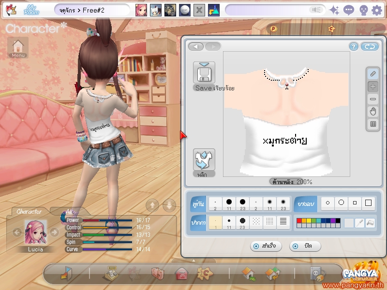Click the round up arrow button
Viewport: 387px width, 290px height.
152,205
